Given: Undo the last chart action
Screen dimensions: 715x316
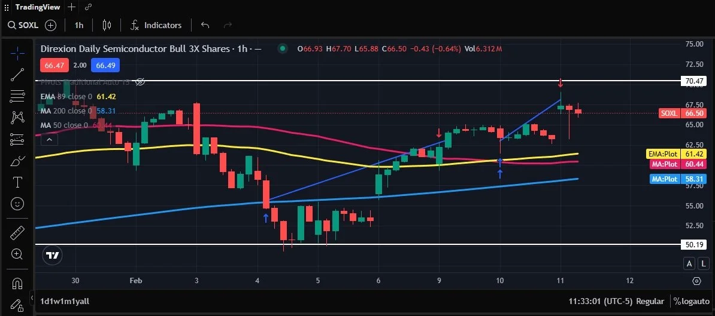Looking at the screenshot, I should click(205, 26).
